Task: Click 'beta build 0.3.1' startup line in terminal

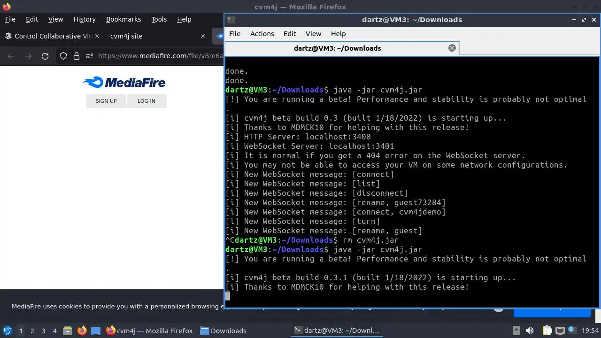Action: coord(371,277)
